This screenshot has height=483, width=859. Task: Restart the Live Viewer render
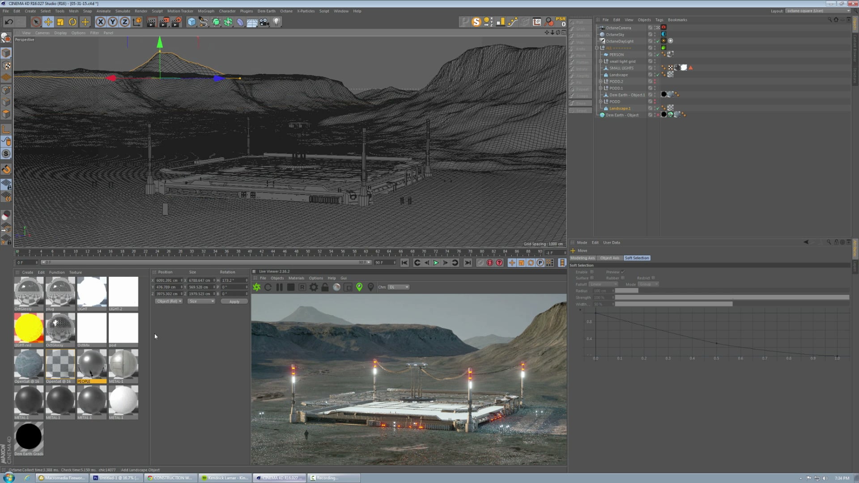point(268,287)
